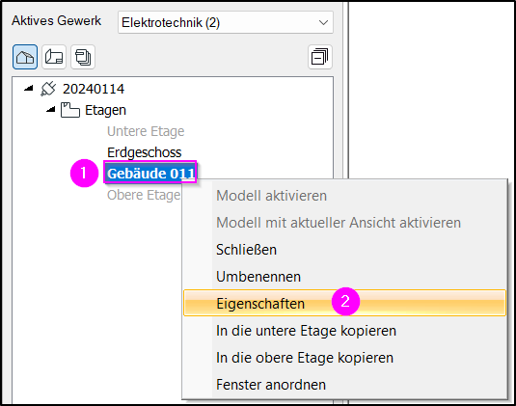Click the Etagen folder icon
Image resolution: width=516 pixels, height=406 pixels.
(x=70, y=110)
